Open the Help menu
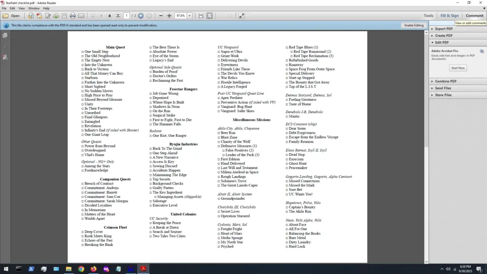This screenshot has width=487, height=274. tap(46, 9)
